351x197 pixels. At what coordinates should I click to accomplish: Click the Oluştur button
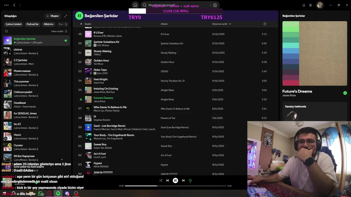pyautogui.click(x=52, y=16)
